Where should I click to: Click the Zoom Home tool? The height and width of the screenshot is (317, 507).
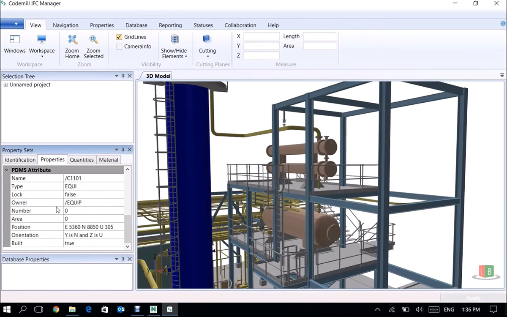(72, 46)
